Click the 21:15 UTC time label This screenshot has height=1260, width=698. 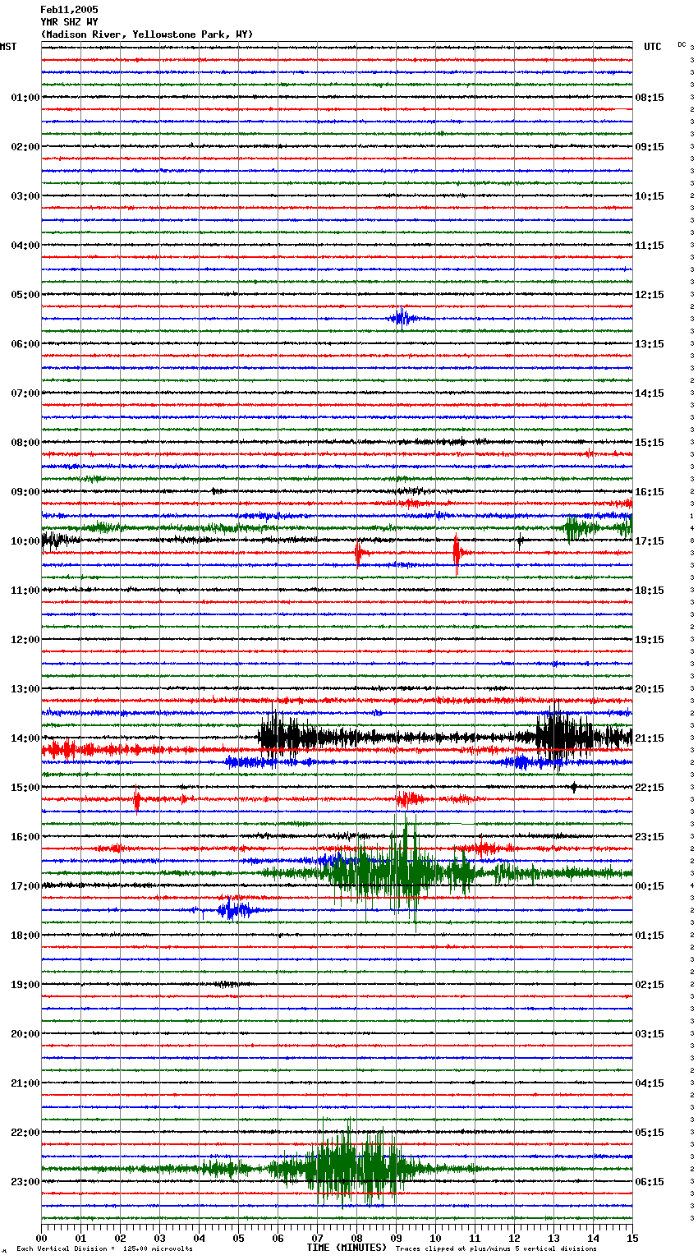click(x=650, y=738)
